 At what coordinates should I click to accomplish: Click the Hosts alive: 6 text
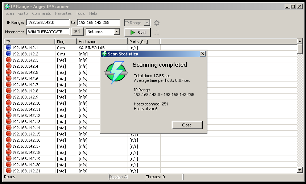coord(146,109)
